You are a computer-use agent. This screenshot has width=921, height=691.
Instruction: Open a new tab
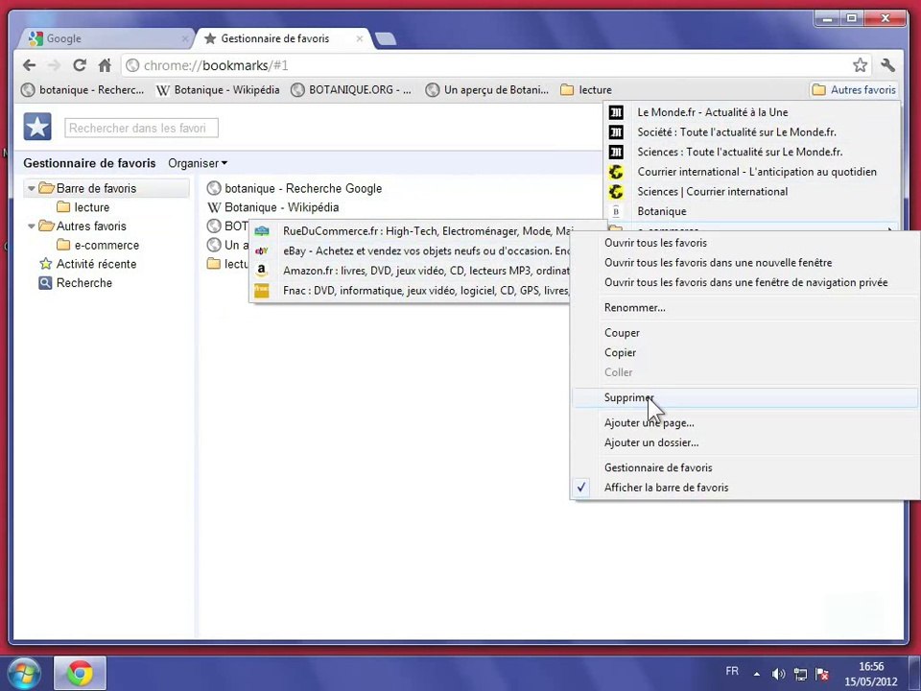(x=386, y=39)
